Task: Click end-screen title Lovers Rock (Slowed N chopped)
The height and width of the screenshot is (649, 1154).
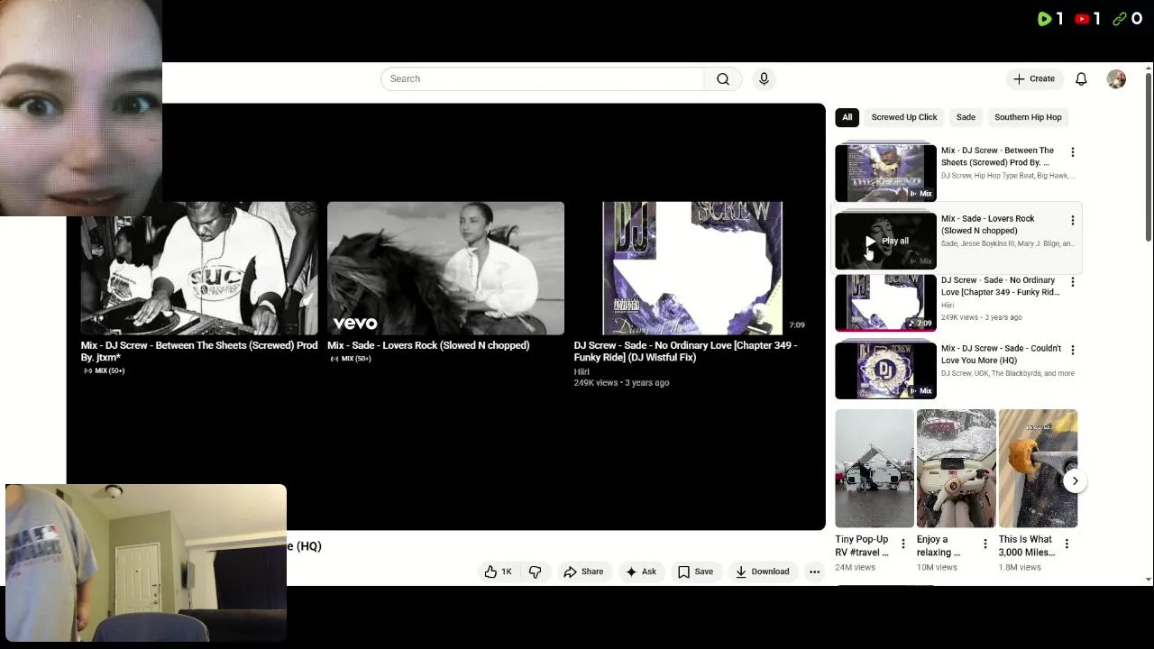Action: tap(428, 345)
